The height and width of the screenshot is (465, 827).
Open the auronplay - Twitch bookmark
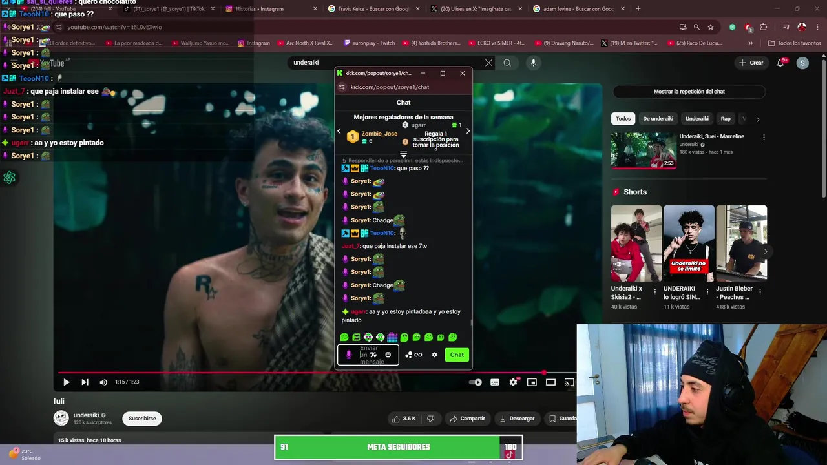coord(370,43)
